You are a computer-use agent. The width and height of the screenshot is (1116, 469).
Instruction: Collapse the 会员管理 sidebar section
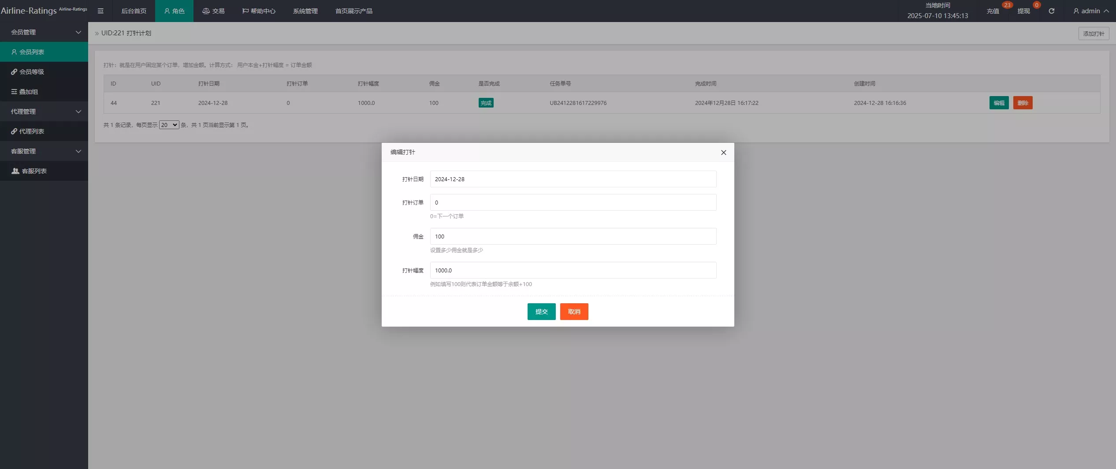[44, 32]
